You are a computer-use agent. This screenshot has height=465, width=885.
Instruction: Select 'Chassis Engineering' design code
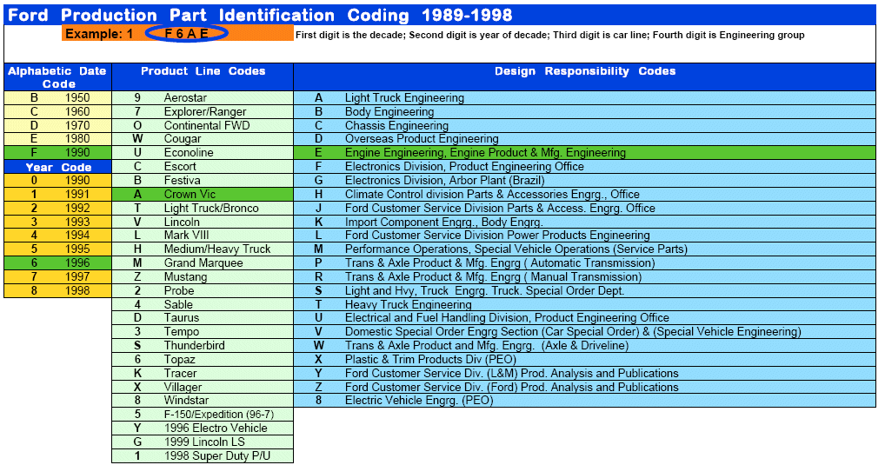point(585,125)
